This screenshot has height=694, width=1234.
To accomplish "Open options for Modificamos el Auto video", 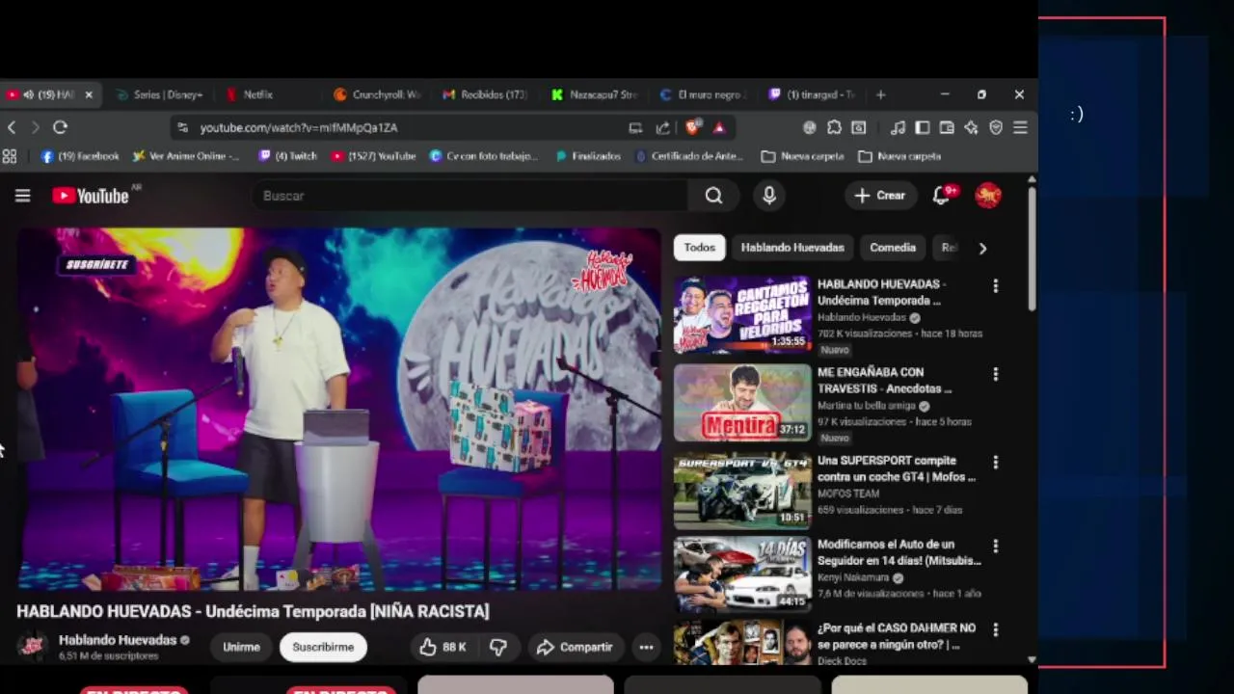I will [995, 546].
